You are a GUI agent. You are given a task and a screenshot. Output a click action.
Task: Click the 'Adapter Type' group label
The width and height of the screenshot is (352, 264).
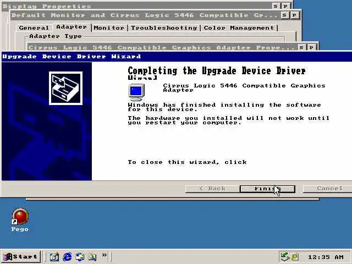pos(56,36)
